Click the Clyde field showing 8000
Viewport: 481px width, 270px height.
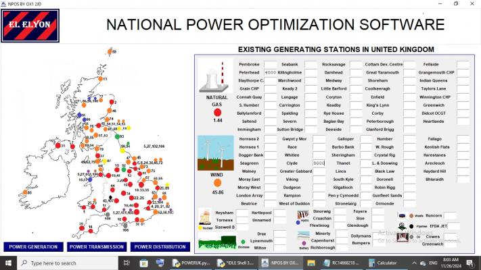(318, 163)
